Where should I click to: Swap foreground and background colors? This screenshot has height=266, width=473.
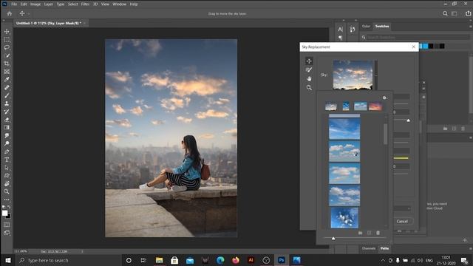click(9, 207)
